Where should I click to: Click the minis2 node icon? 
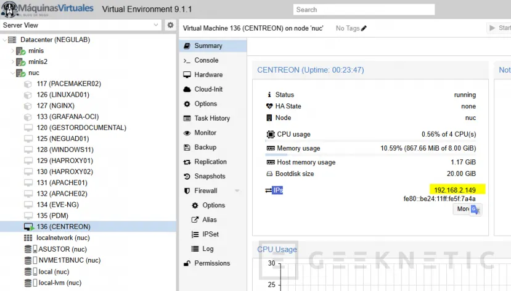pyautogui.click(x=20, y=62)
